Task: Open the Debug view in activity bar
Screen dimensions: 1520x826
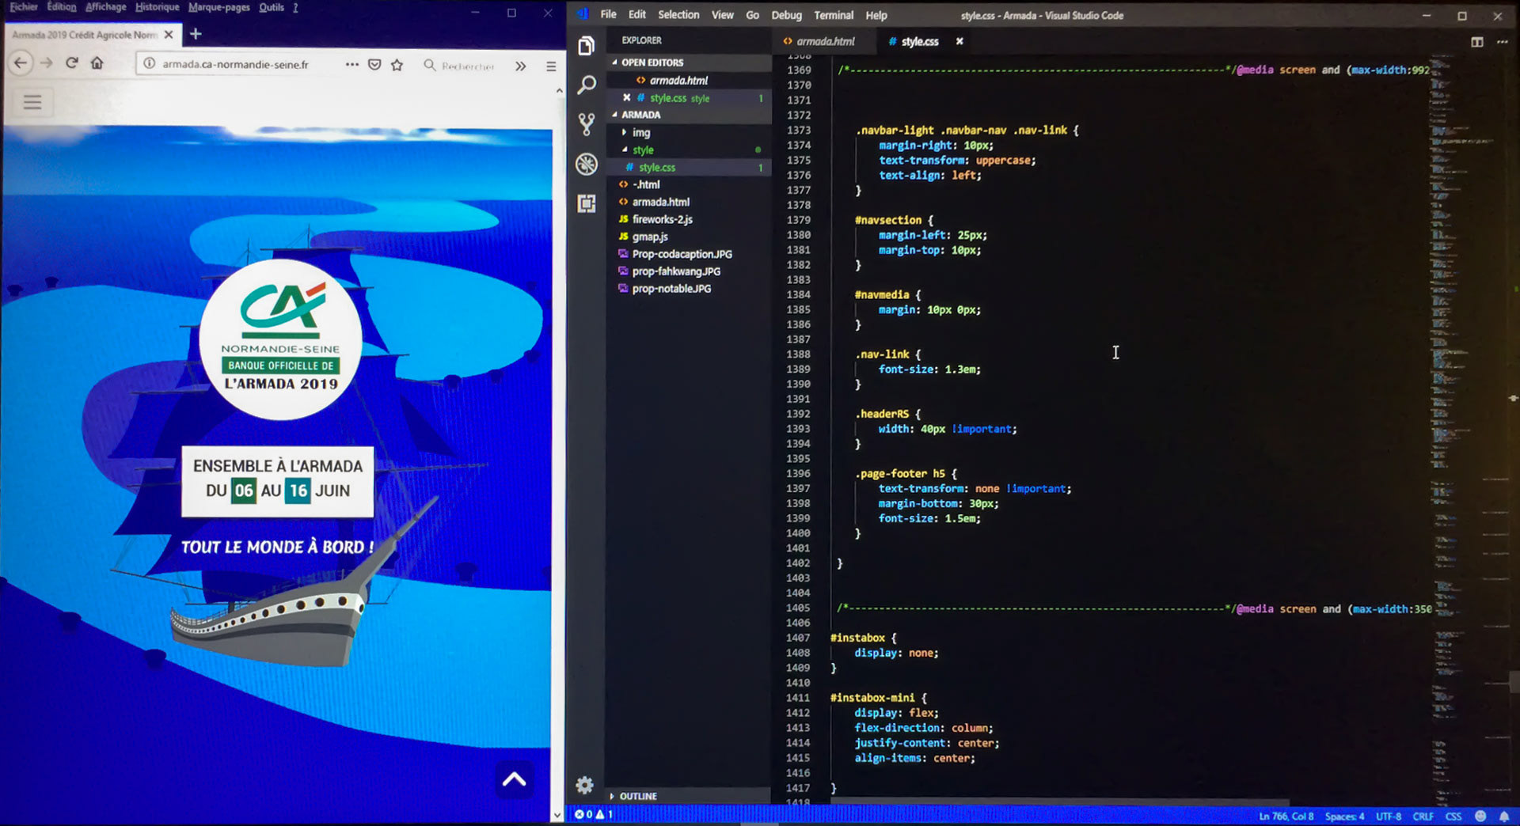Action: 586,164
